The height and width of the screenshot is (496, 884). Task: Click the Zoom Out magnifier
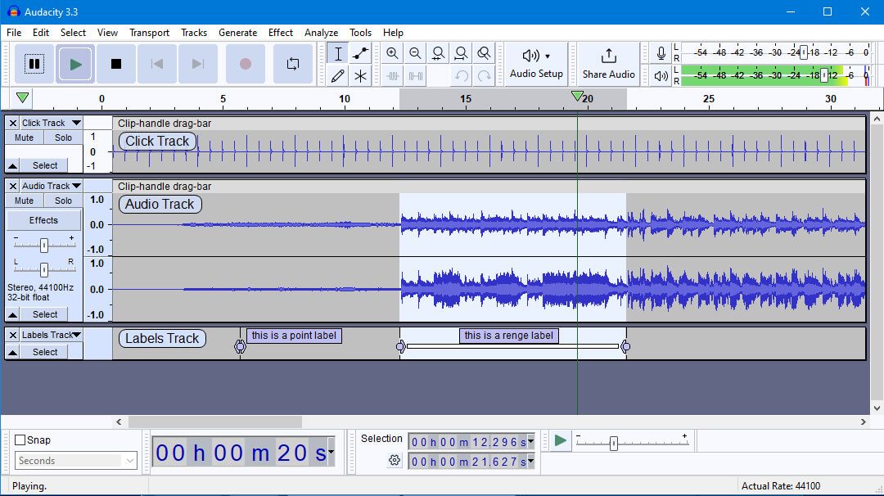[416, 53]
